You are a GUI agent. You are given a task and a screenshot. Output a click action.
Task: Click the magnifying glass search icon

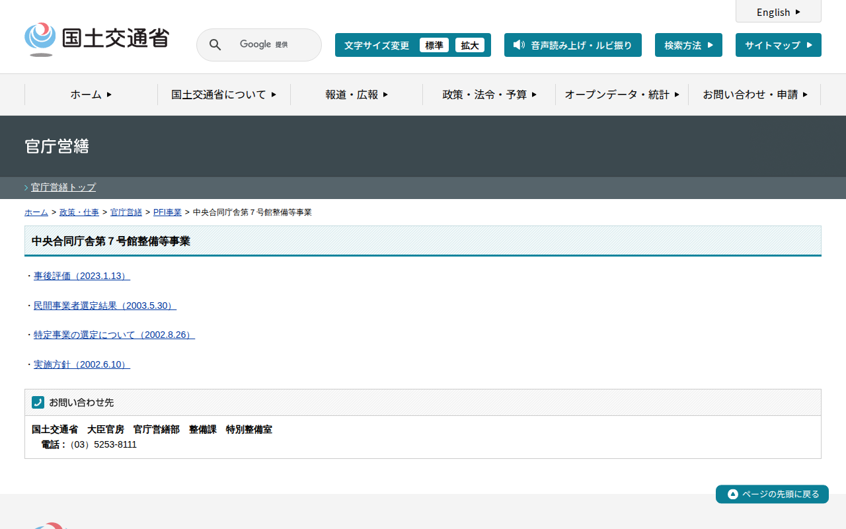215,45
